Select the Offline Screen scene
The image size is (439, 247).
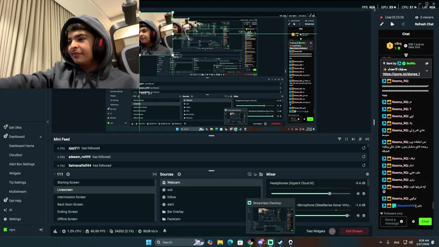tap(105, 219)
